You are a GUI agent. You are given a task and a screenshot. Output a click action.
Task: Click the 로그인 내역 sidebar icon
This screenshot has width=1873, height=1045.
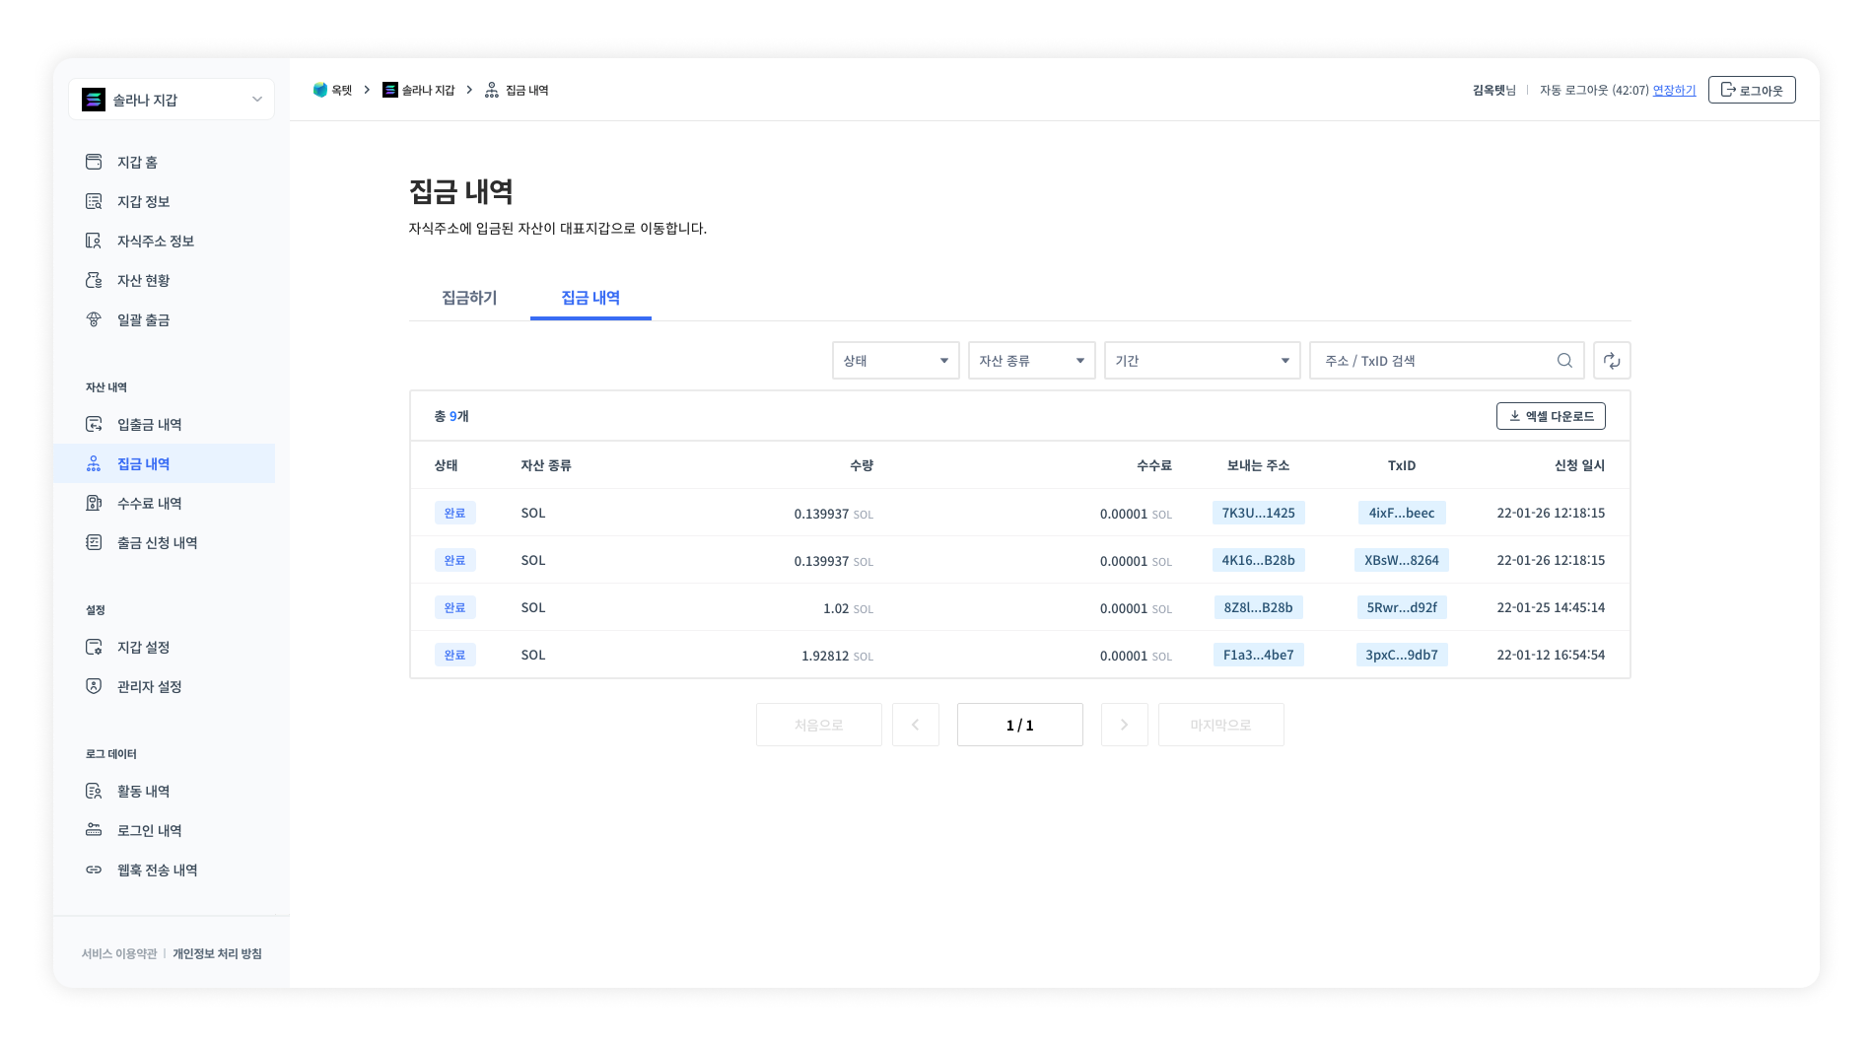94,830
